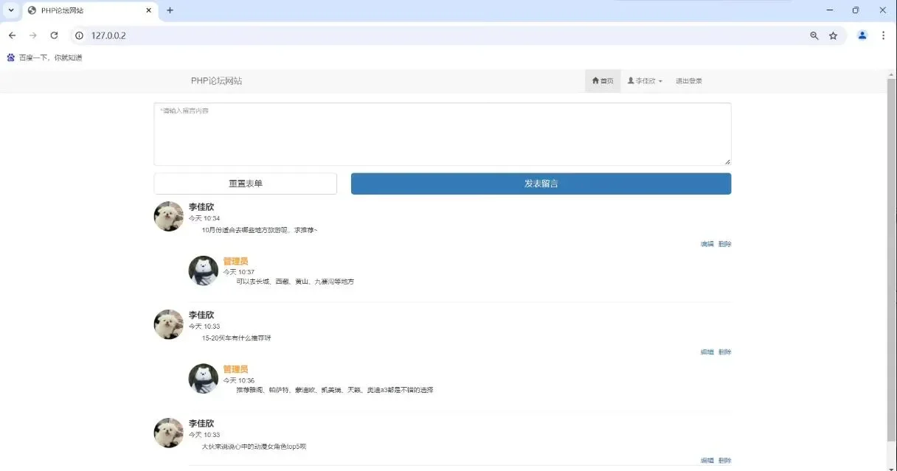Open the tab search dropdown arrow

(x=9, y=10)
